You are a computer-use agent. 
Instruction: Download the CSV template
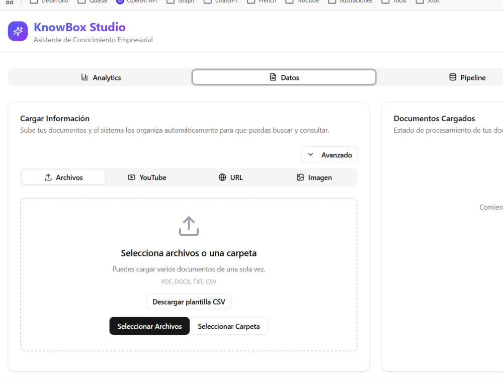[189, 302]
